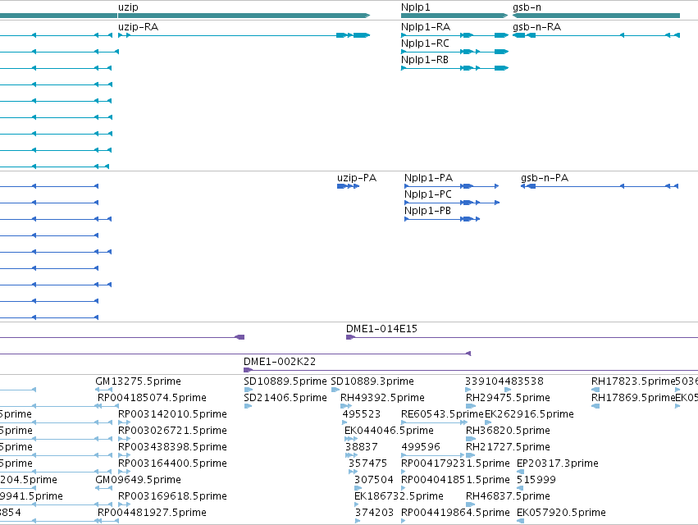The width and height of the screenshot is (698, 525).
Task: Click the 357475 feature label
Action: pyautogui.click(x=367, y=463)
